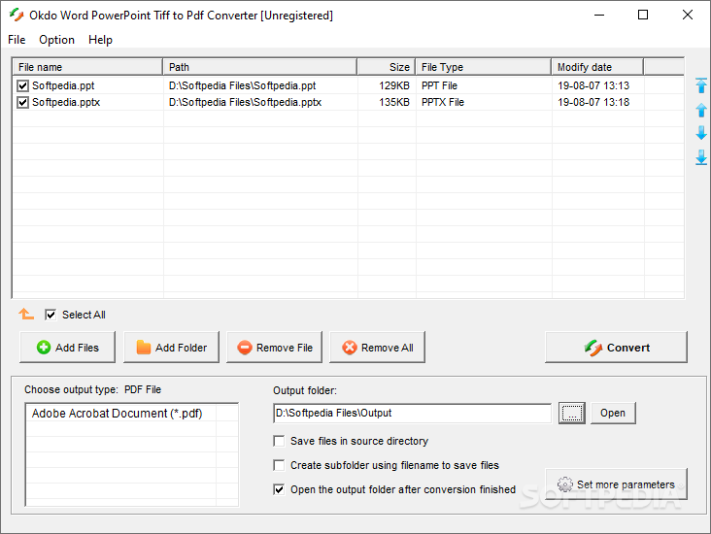Start conversion with the Convert button
Image resolution: width=711 pixels, height=534 pixels.
tap(616, 348)
